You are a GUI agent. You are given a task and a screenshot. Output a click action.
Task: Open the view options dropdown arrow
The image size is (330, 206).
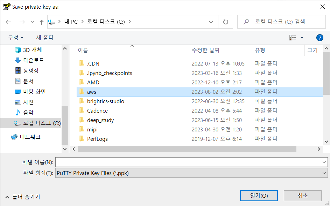tap(302, 38)
